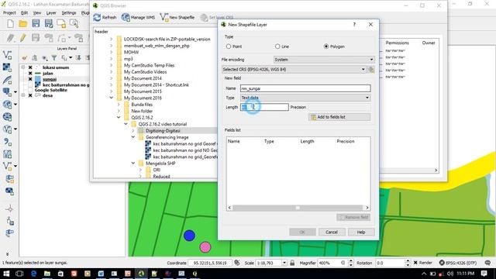Image resolution: width=496 pixels, height=279 pixels.
Task: Click the toggle extents icon next to Coordinate
Action: click(237, 263)
